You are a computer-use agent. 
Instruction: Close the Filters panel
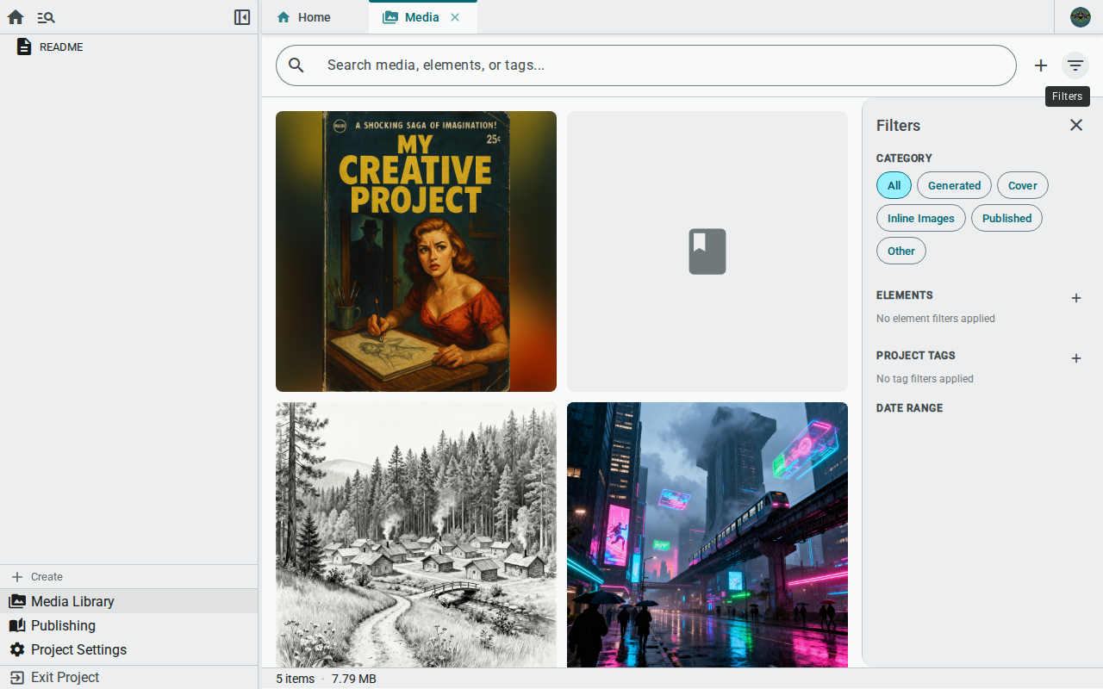[x=1076, y=125]
